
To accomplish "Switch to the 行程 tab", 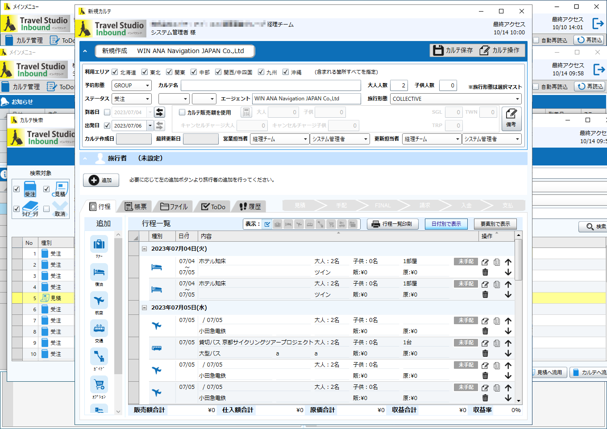I will 100,206.
